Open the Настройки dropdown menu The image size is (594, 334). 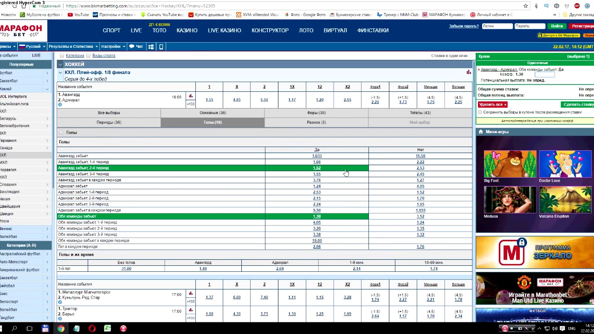click(x=113, y=46)
